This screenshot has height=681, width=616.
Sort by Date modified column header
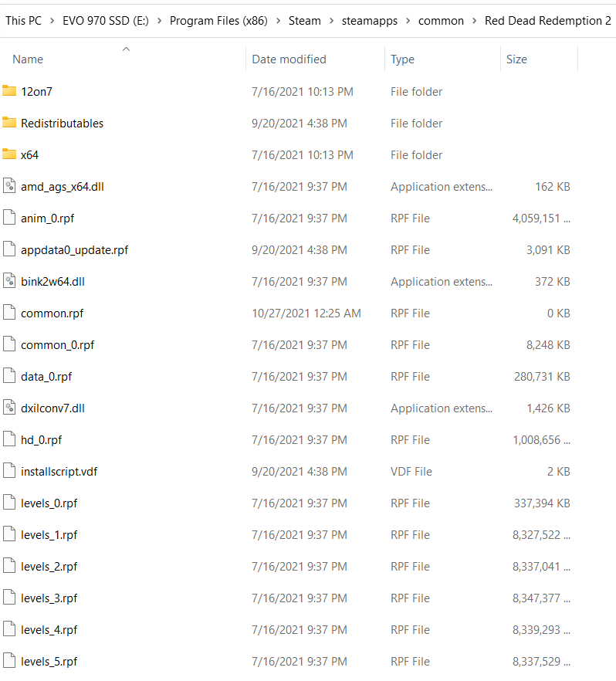tap(289, 59)
